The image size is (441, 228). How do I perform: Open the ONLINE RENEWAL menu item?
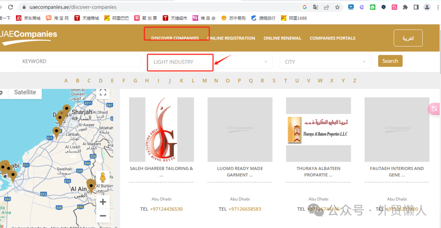(x=283, y=38)
